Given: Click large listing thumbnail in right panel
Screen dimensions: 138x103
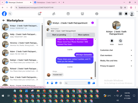Looking at the screenshot, I should [x=116, y=25].
